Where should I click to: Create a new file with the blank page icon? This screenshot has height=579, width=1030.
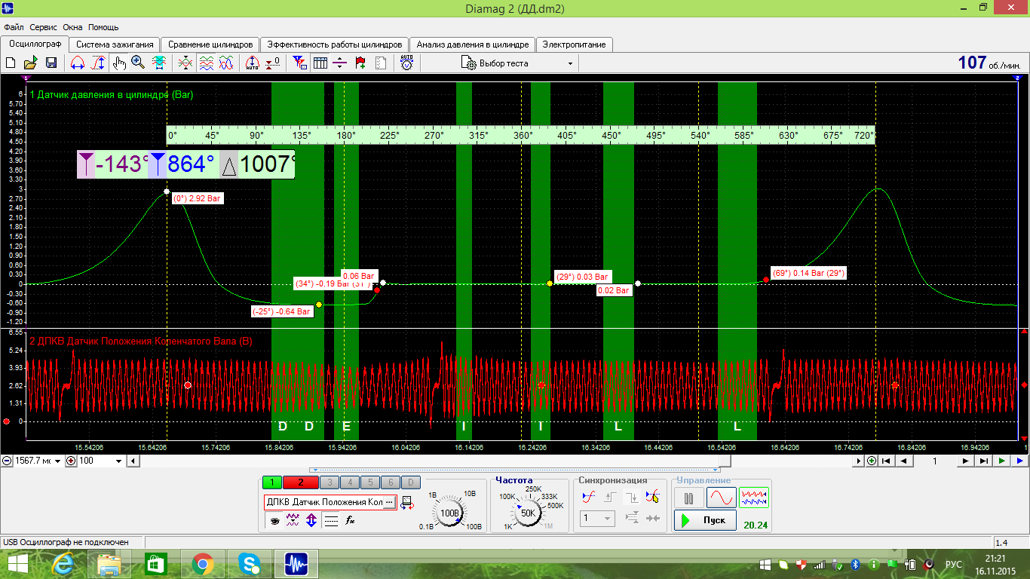coord(11,63)
